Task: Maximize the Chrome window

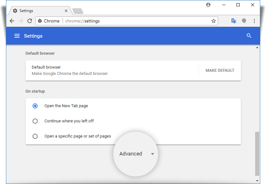Action: [238, 5]
